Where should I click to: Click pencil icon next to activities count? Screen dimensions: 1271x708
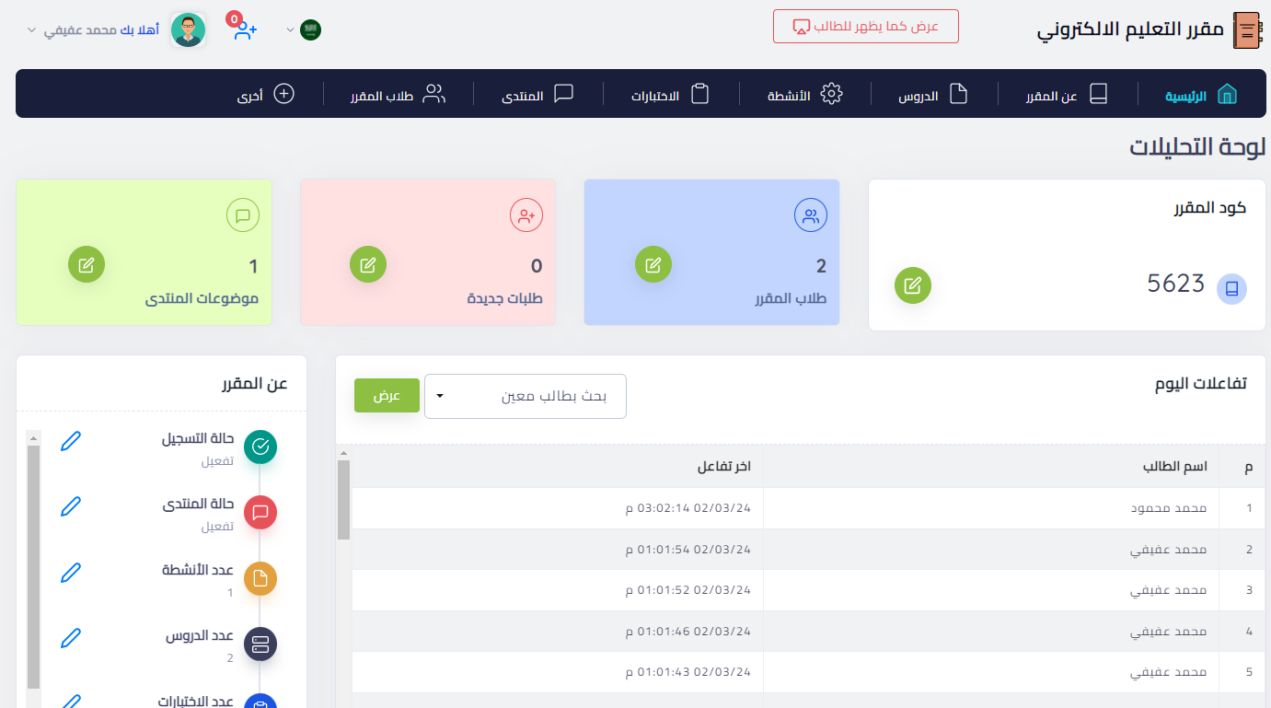(x=71, y=572)
